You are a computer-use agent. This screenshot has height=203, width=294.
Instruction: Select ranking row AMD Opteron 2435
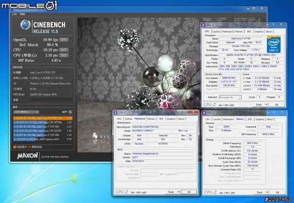[x=43, y=139]
